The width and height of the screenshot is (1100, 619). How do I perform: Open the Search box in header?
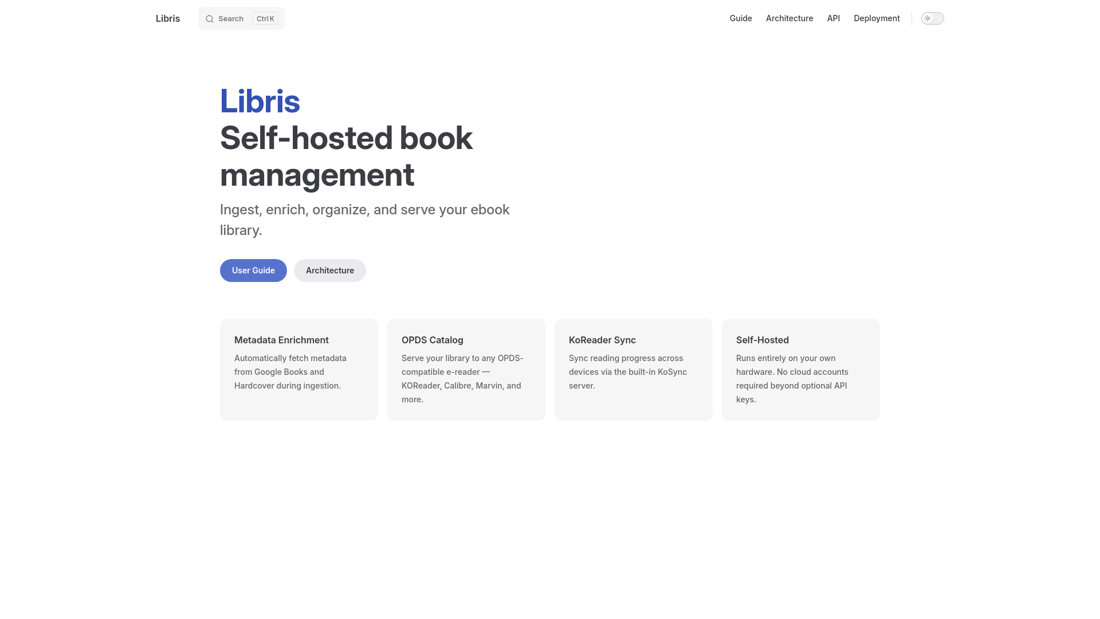241,18
